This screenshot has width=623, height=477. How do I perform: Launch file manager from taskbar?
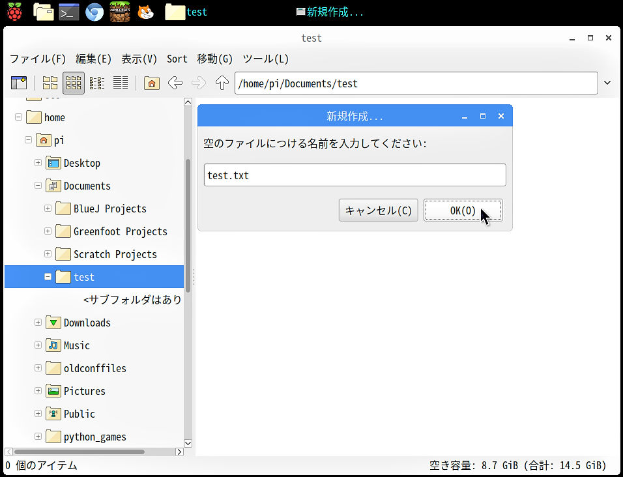coord(43,12)
